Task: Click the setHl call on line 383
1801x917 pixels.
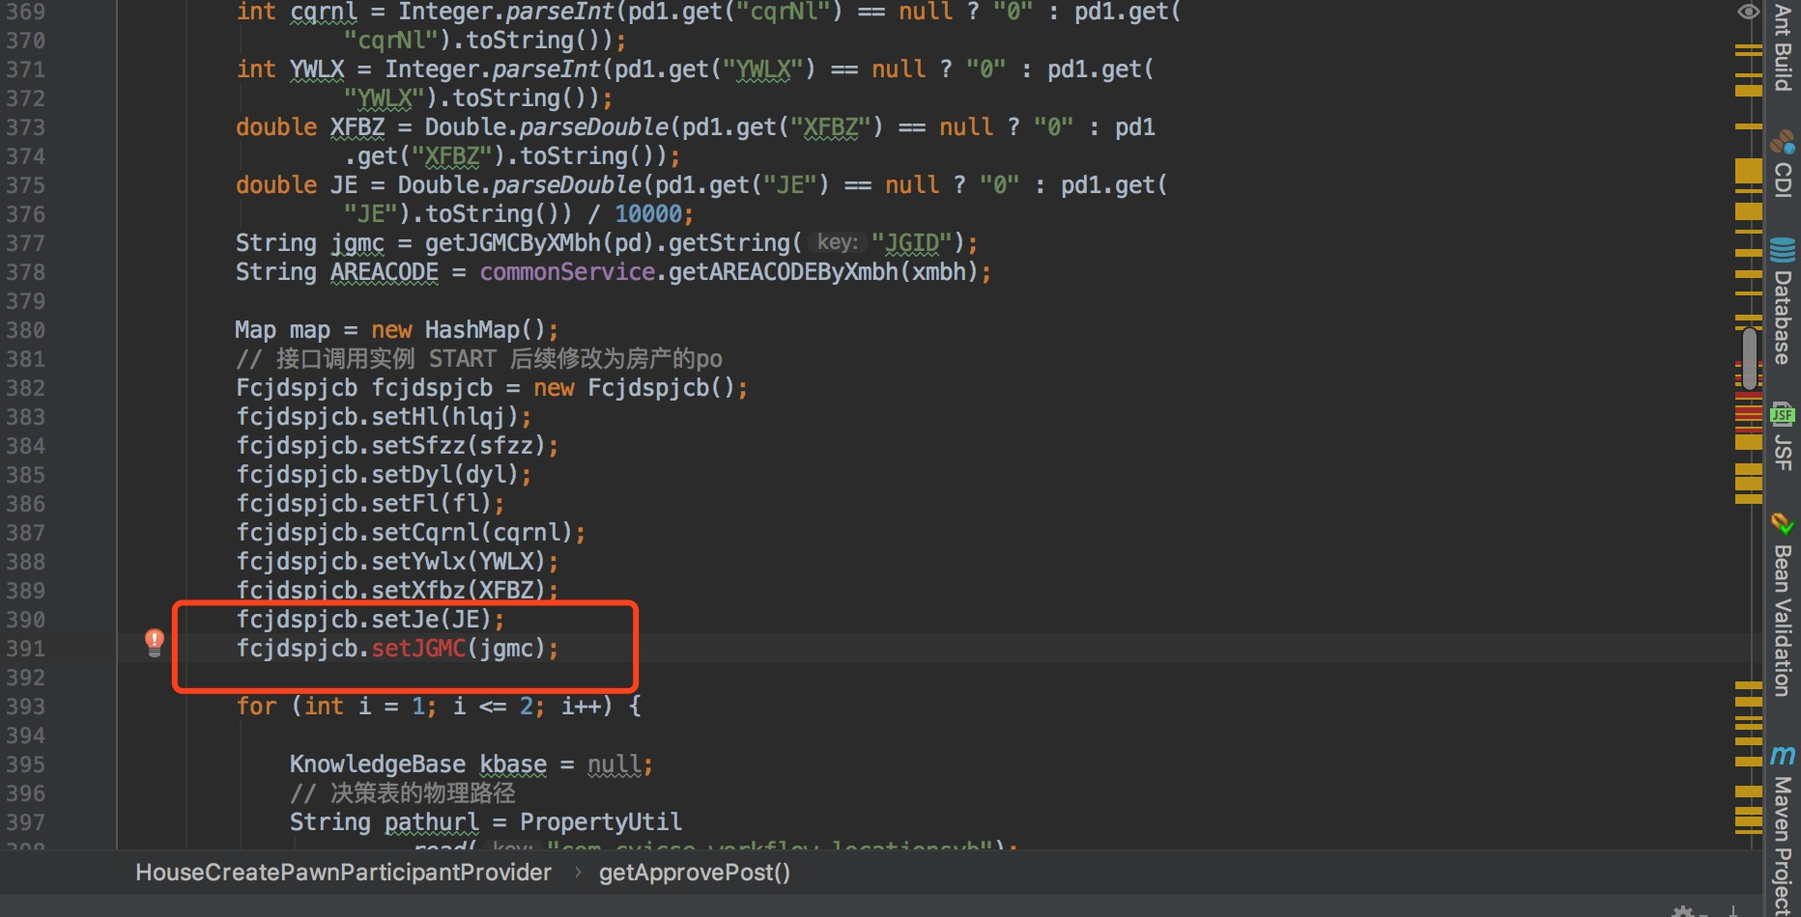Action: (x=405, y=417)
